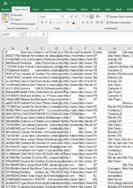Click Quebrar Texto Automaticamente
Viewport: 133px width, 188px height.
pyautogui.click(x=120, y=17)
